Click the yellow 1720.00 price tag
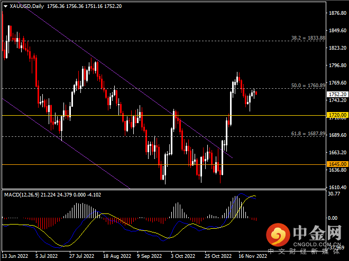Screen dimensions: 349x261 coord(337,115)
